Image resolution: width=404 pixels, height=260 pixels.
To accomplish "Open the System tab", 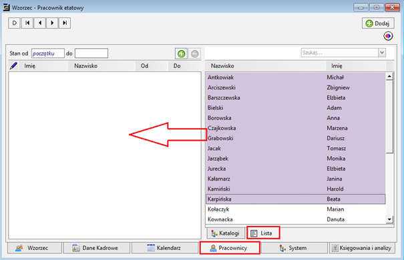I will point(294,248).
